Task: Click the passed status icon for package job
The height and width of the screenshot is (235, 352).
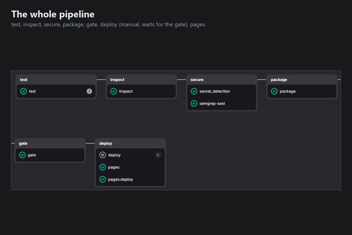Action: (274, 91)
